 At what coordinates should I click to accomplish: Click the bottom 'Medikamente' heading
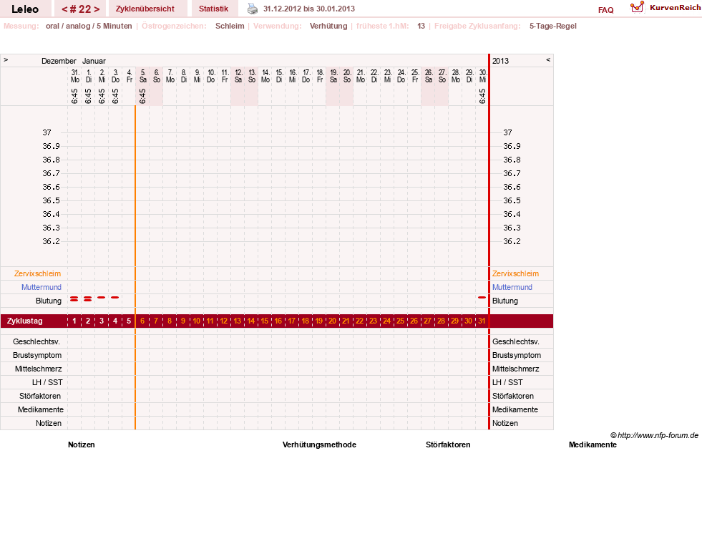[593, 445]
